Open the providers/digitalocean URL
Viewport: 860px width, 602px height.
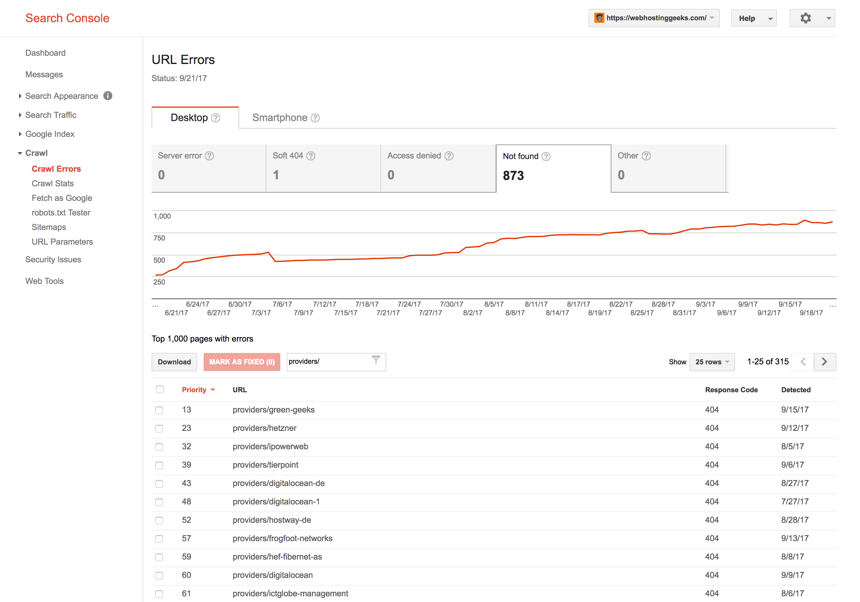(x=273, y=575)
